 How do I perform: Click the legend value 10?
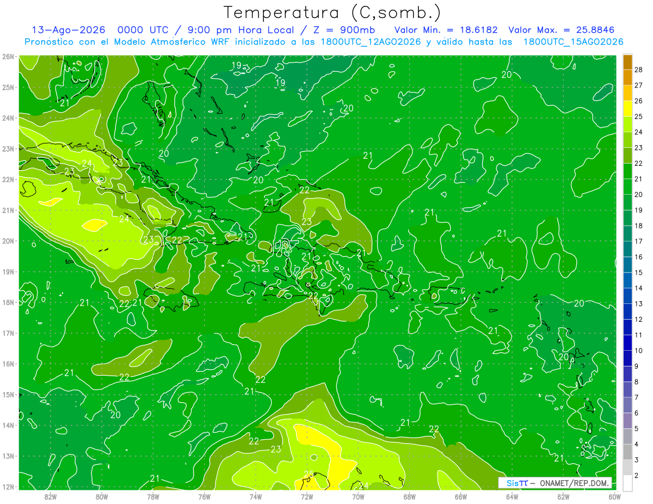pyautogui.click(x=638, y=350)
